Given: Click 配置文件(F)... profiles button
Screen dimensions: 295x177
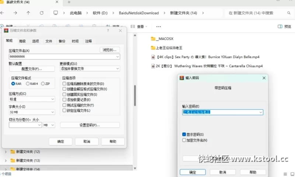Looking at the screenshot, I should (x=32, y=69).
